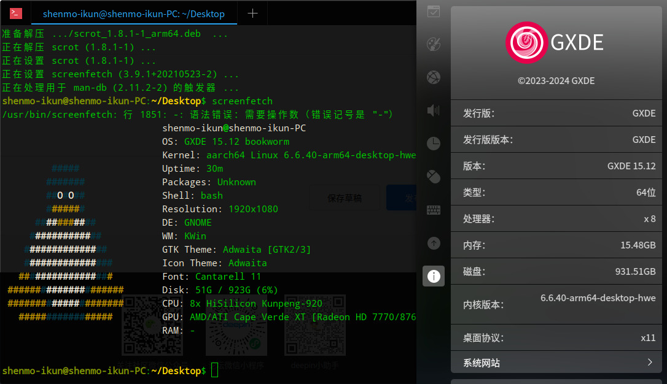The height and width of the screenshot is (384, 667).
Task: Select the shenmo-ikun@shenmo-ikun-PC: ~/Desktop tab
Action: (133, 14)
